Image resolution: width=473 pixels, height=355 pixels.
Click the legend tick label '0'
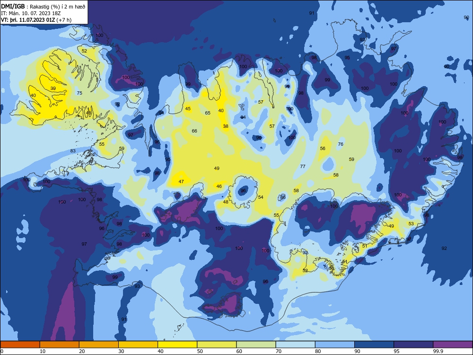(2, 351)
